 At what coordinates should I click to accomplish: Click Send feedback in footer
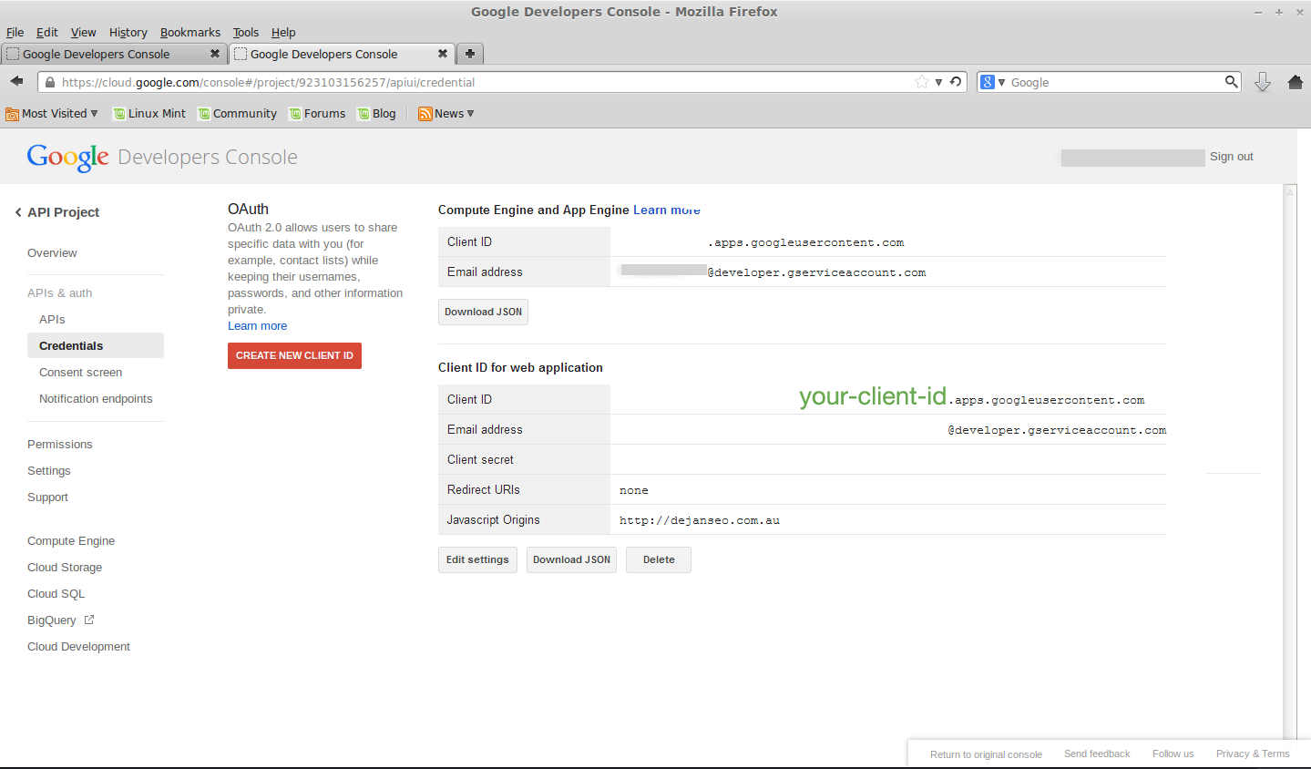[x=1097, y=754]
